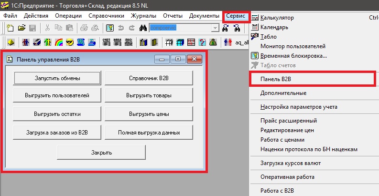Open the Операции menu

coord(68,16)
